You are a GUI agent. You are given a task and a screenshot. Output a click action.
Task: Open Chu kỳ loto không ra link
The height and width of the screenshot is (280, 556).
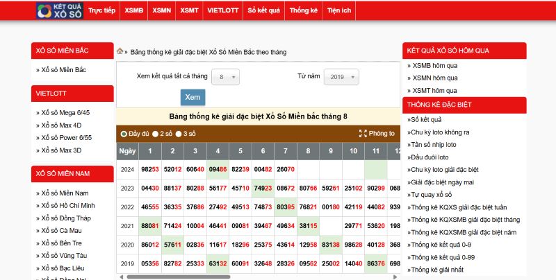coord(439,132)
